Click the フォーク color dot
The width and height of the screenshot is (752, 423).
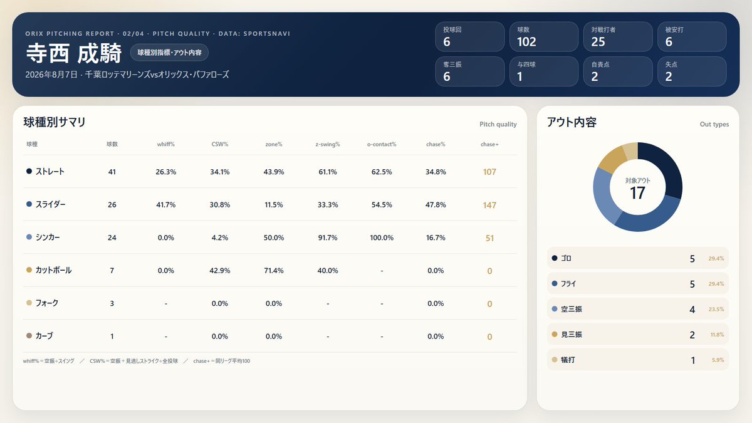pyautogui.click(x=29, y=303)
